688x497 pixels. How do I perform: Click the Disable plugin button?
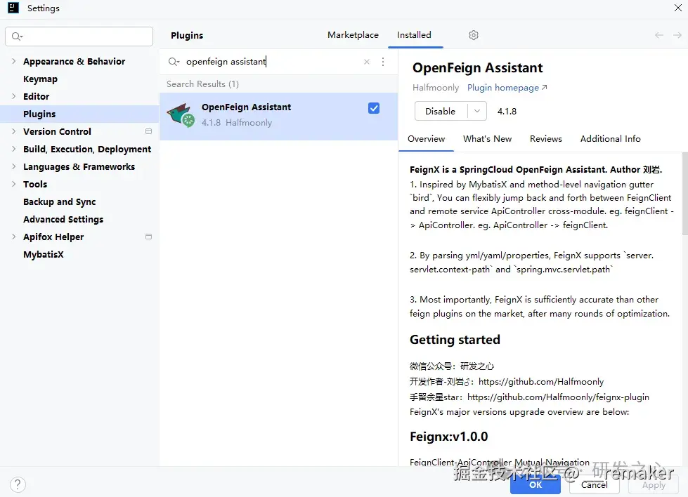point(441,112)
